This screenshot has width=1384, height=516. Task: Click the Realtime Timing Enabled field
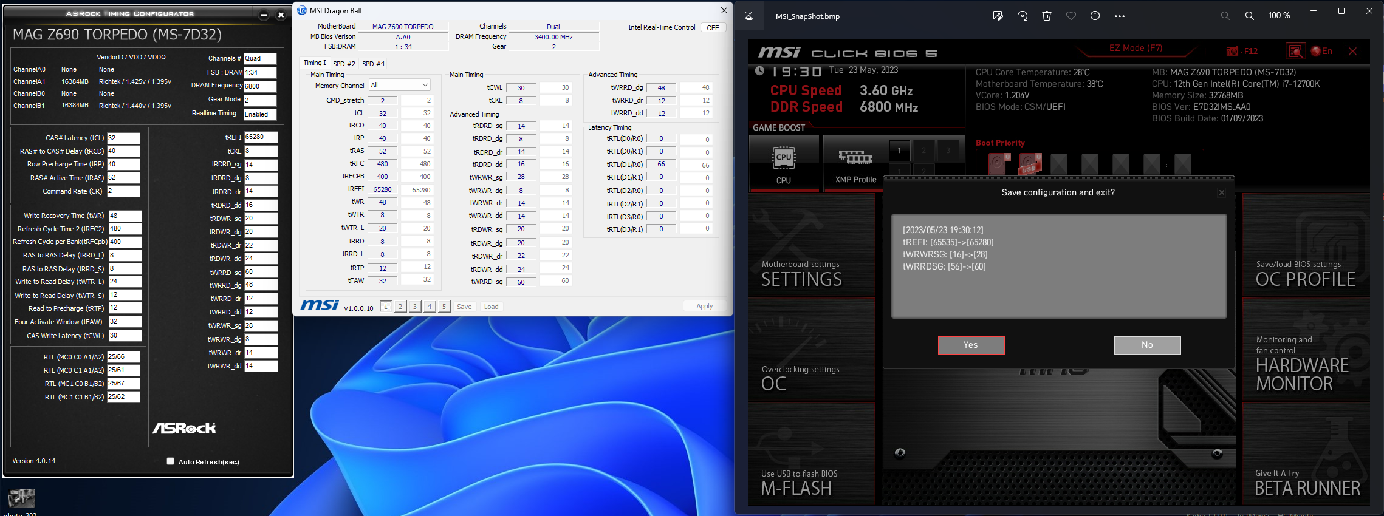point(260,114)
